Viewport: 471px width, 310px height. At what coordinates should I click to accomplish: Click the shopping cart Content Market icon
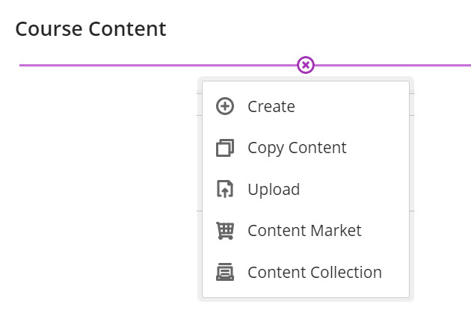(x=225, y=231)
